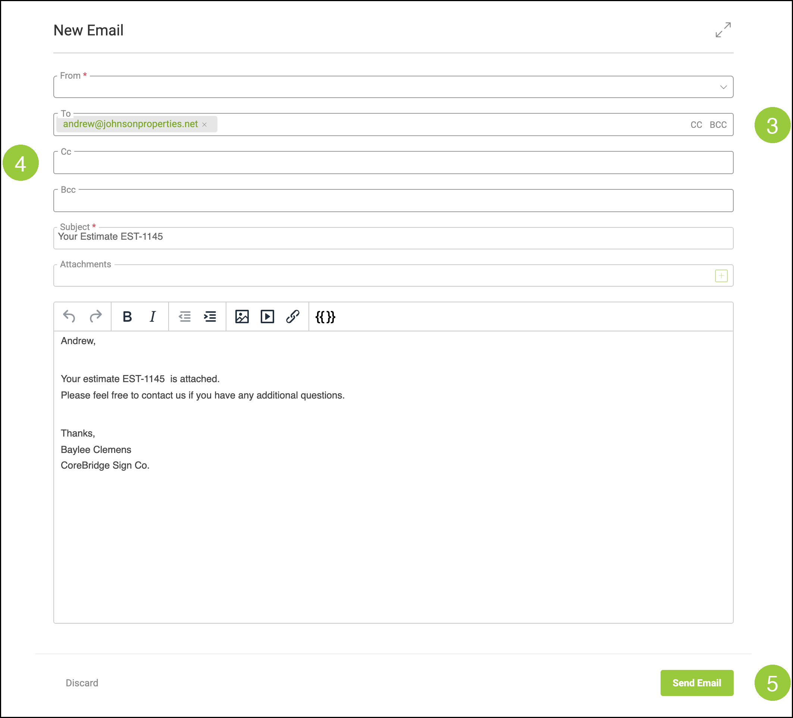Viewport: 793px width, 718px height.
Task: Insert an image into the email
Action: [x=242, y=317]
